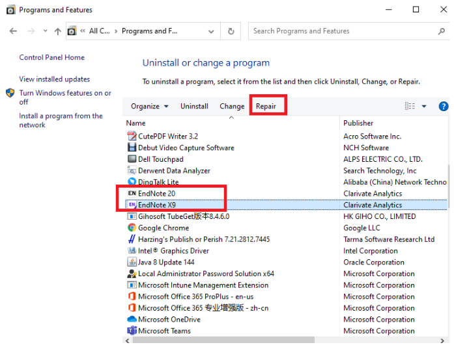The image size is (454, 347).
Task: Select the Microsoft Teams icon
Action: point(132,331)
